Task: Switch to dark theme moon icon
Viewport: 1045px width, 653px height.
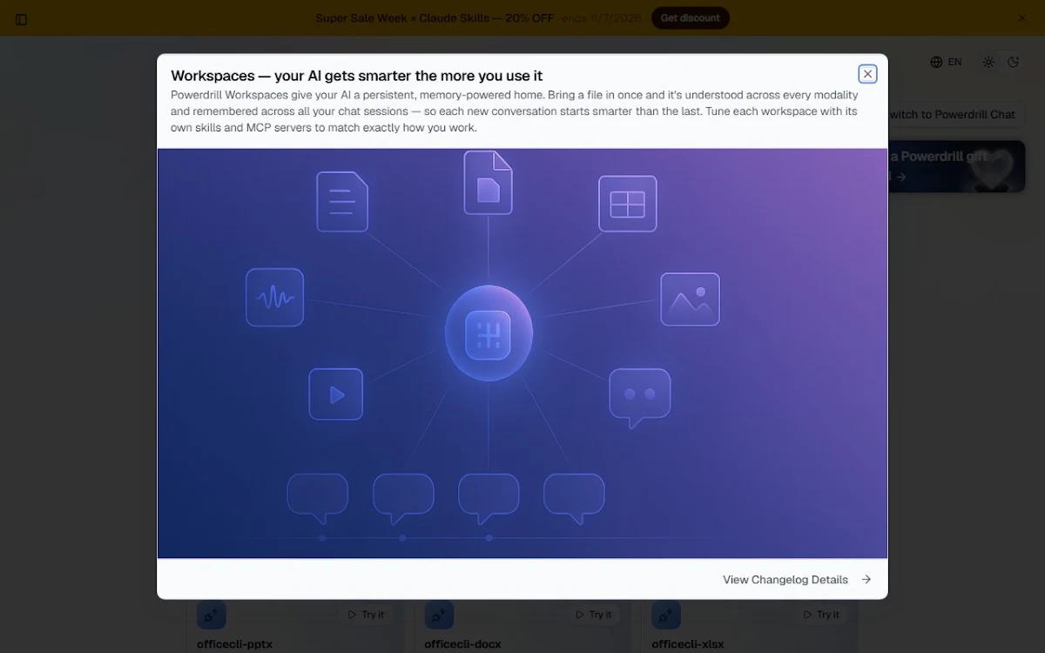Action: [x=1014, y=62]
